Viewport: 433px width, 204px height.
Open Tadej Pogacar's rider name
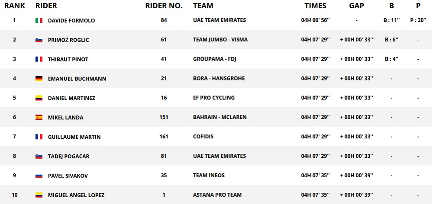point(68,156)
